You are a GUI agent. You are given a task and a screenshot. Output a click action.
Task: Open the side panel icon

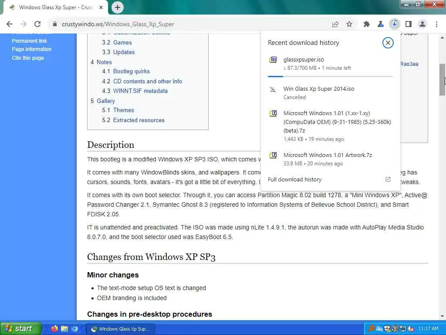pyautogui.click(x=409, y=24)
